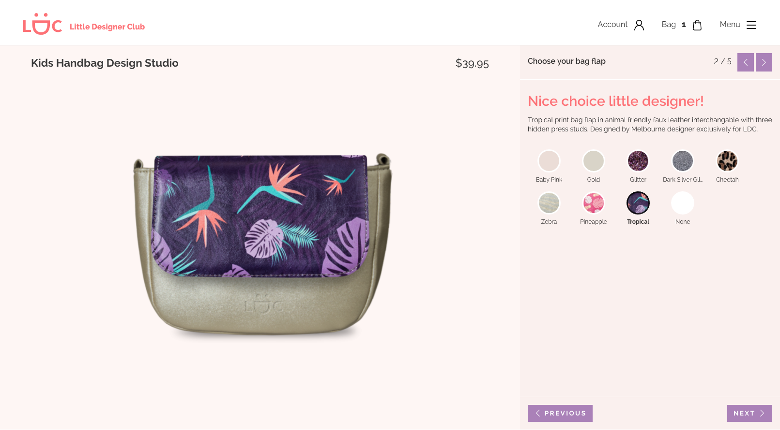Select the Gold color swatch

pyautogui.click(x=593, y=161)
